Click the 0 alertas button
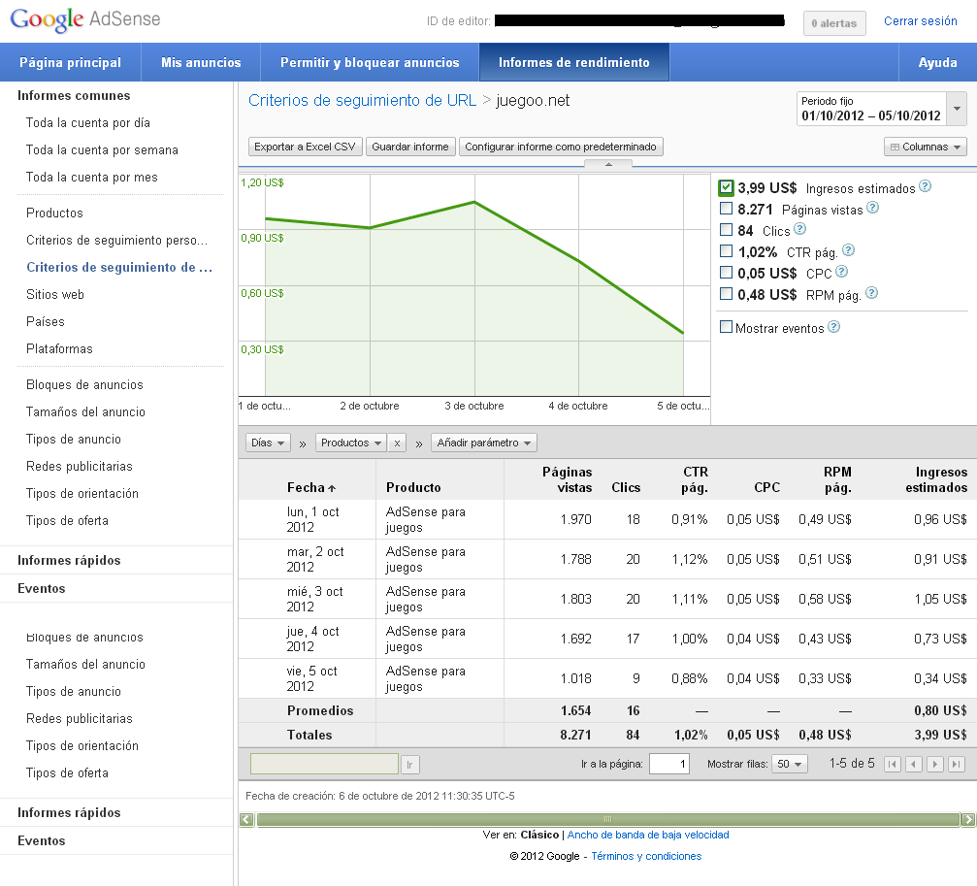 tap(834, 23)
